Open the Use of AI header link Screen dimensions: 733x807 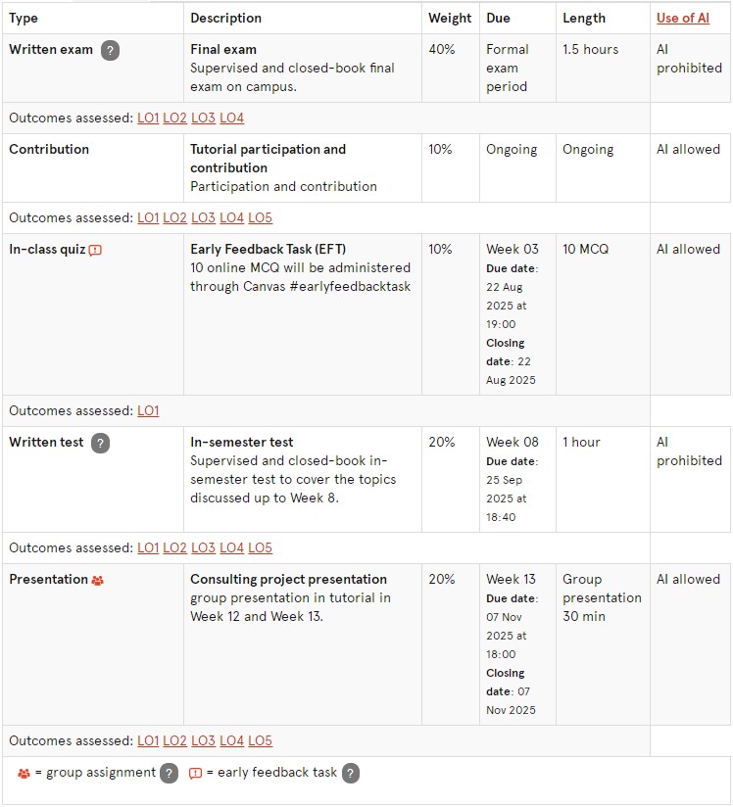(x=682, y=18)
